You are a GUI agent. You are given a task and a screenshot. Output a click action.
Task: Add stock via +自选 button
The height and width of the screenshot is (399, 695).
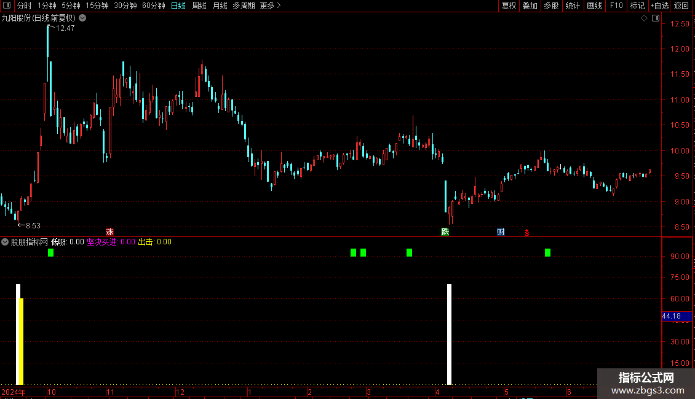[659, 6]
